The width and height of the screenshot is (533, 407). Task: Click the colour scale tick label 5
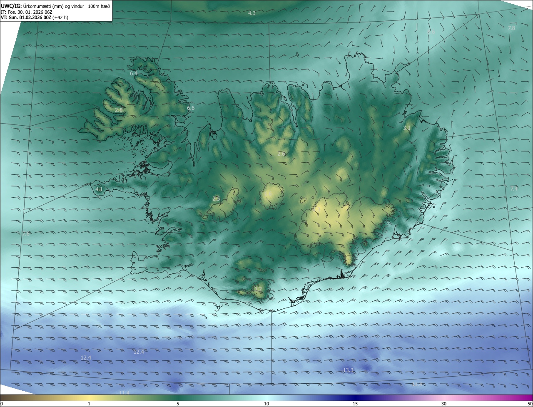pyautogui.click(x=178, y=404)
